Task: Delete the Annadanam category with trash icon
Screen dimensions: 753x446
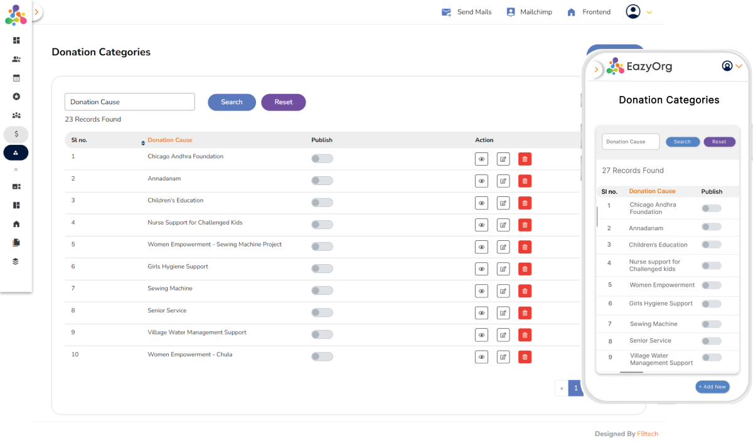Action: 525,181
